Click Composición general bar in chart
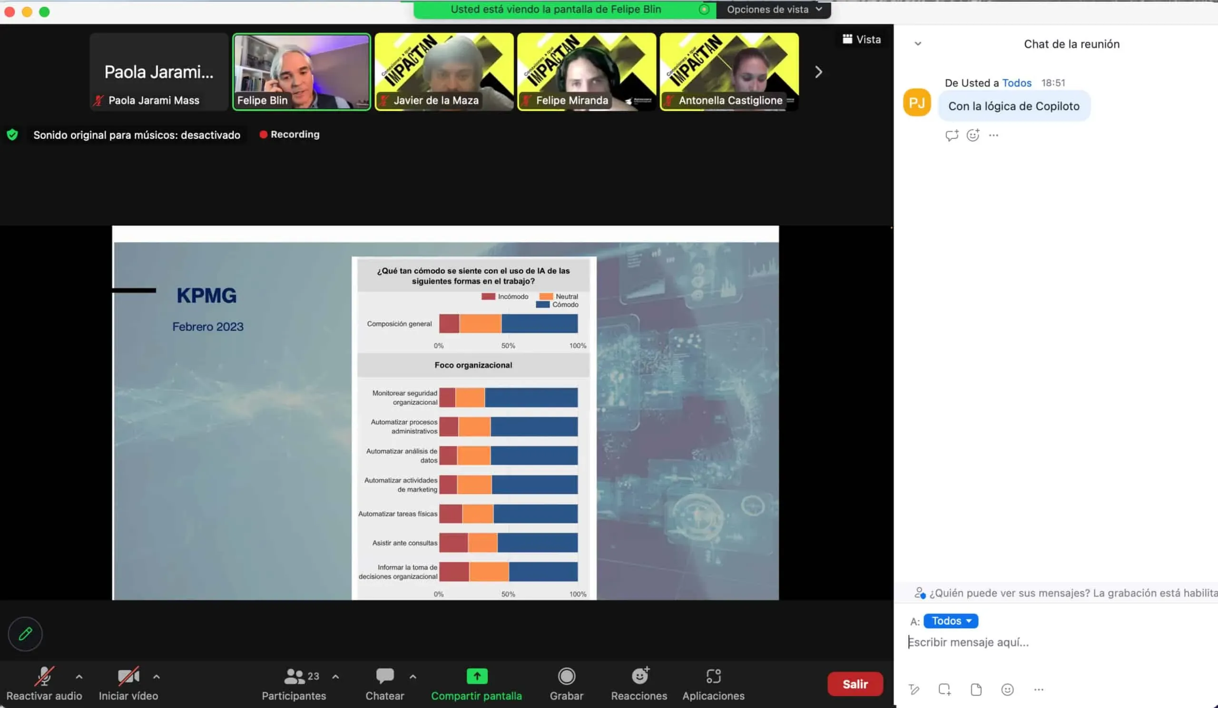The height and width of the screenshot is (708, 1218). tap(509, 324)
